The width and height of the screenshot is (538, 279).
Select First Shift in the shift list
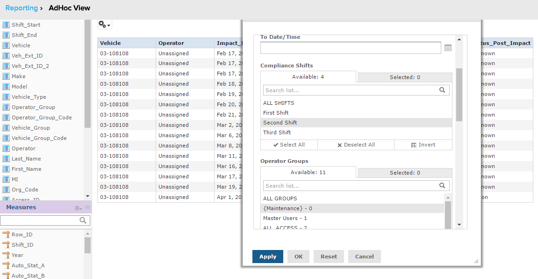click(x=276, y=113)
